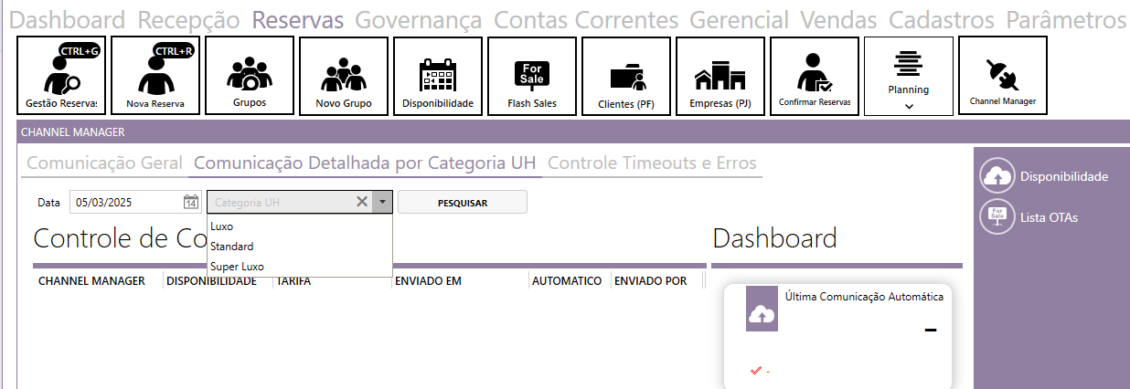Image resolution: width=1130 pixels, height=389 pixels.
Task: Clear the Categoria UH selection with X
Action: click(x=362, y=202)
